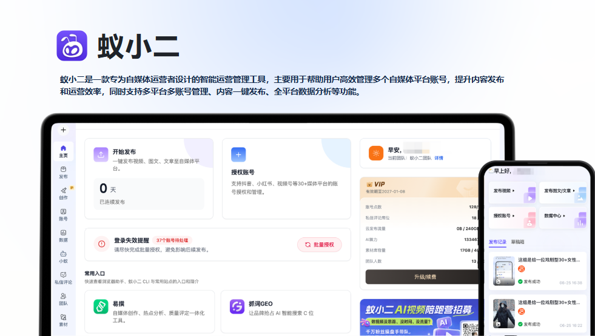Viewport: 595px width, 336px height.
Task: Click the 云发布流量 row
Action: (x=422, y=229)
